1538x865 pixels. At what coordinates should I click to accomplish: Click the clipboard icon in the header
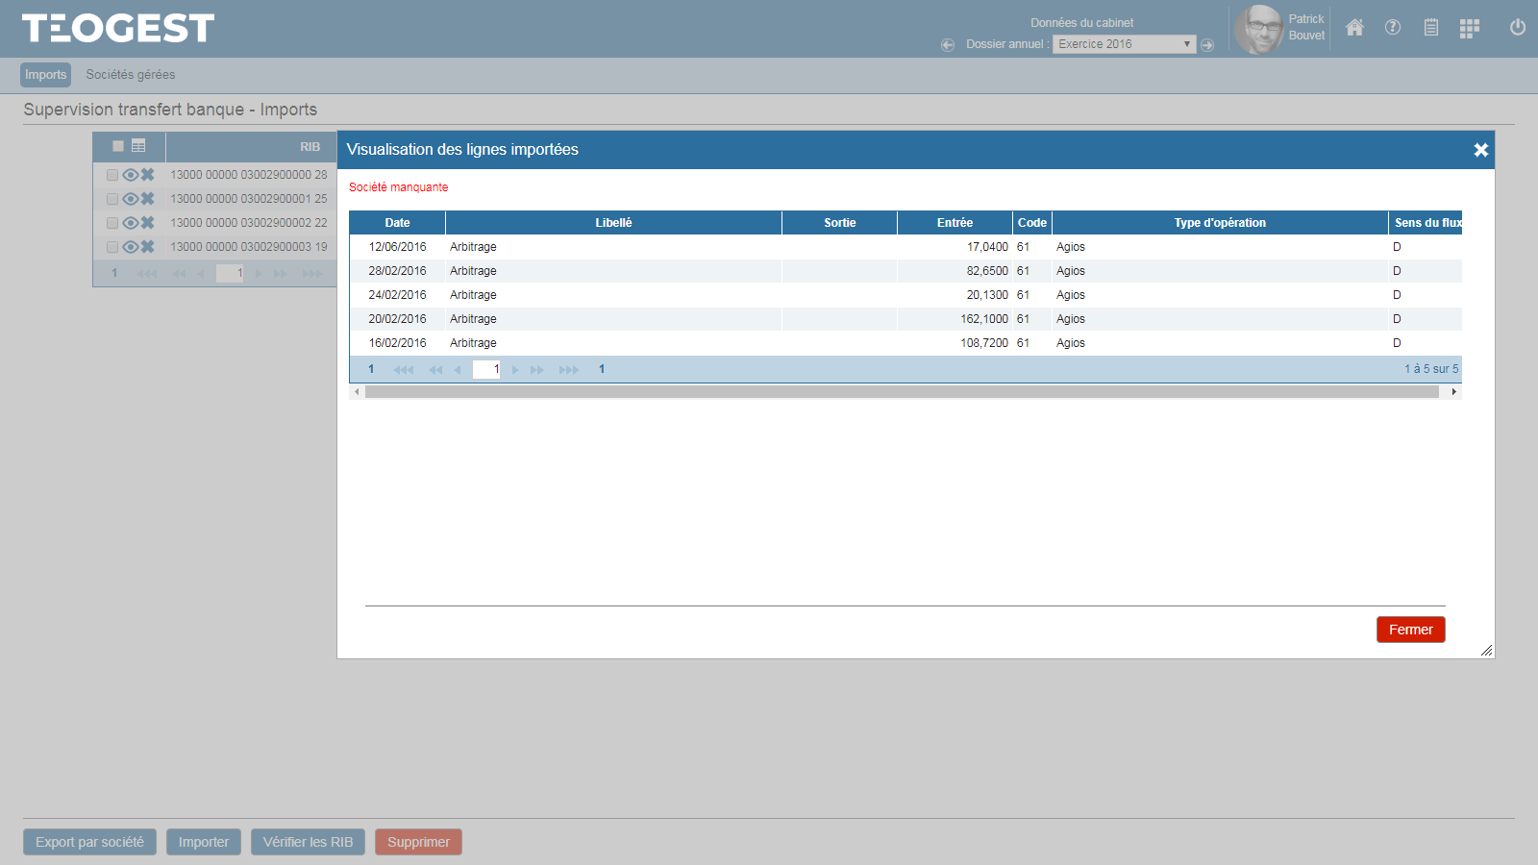(1431, 28)
